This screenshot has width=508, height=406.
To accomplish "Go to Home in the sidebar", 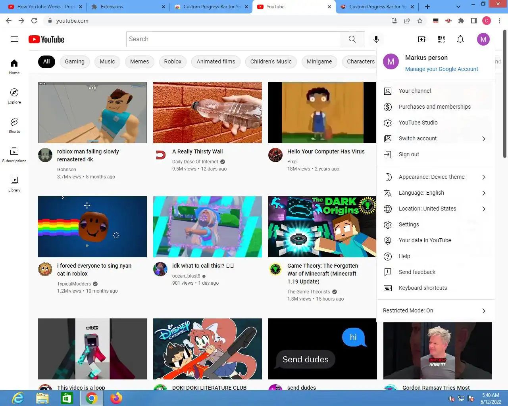I will (14, 67).
